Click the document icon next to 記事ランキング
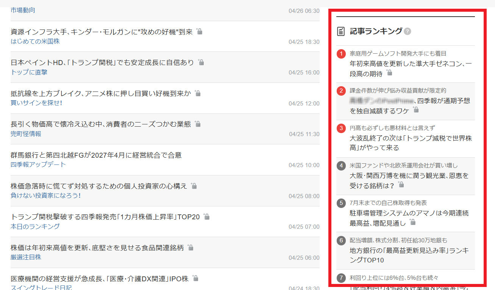The image size is (495, 290). tap(341, 31)
